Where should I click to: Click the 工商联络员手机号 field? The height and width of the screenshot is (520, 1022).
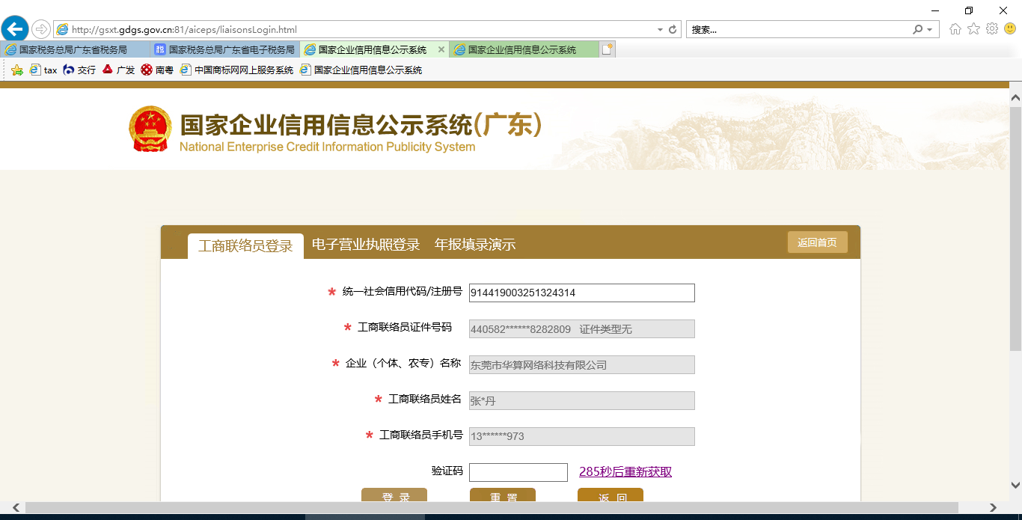point(582,436)
